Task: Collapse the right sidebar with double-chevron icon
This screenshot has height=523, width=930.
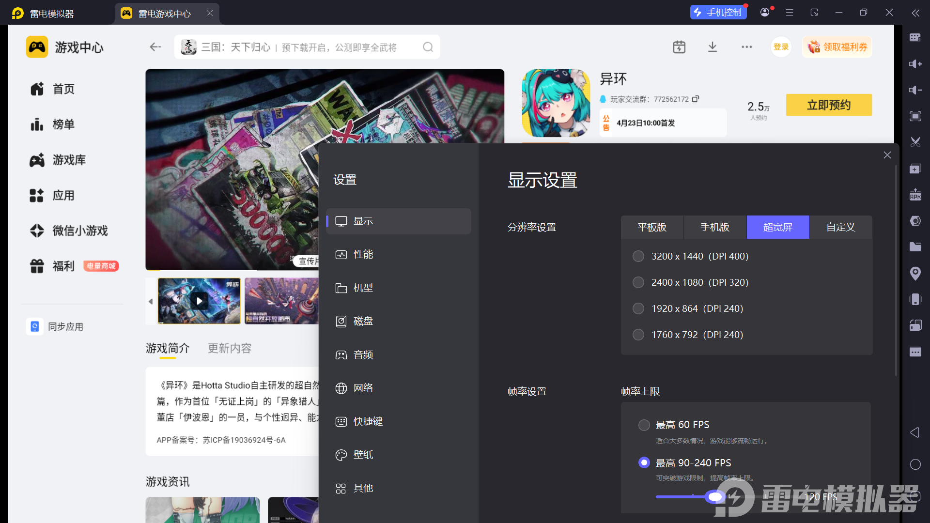Action: (915, 13)
